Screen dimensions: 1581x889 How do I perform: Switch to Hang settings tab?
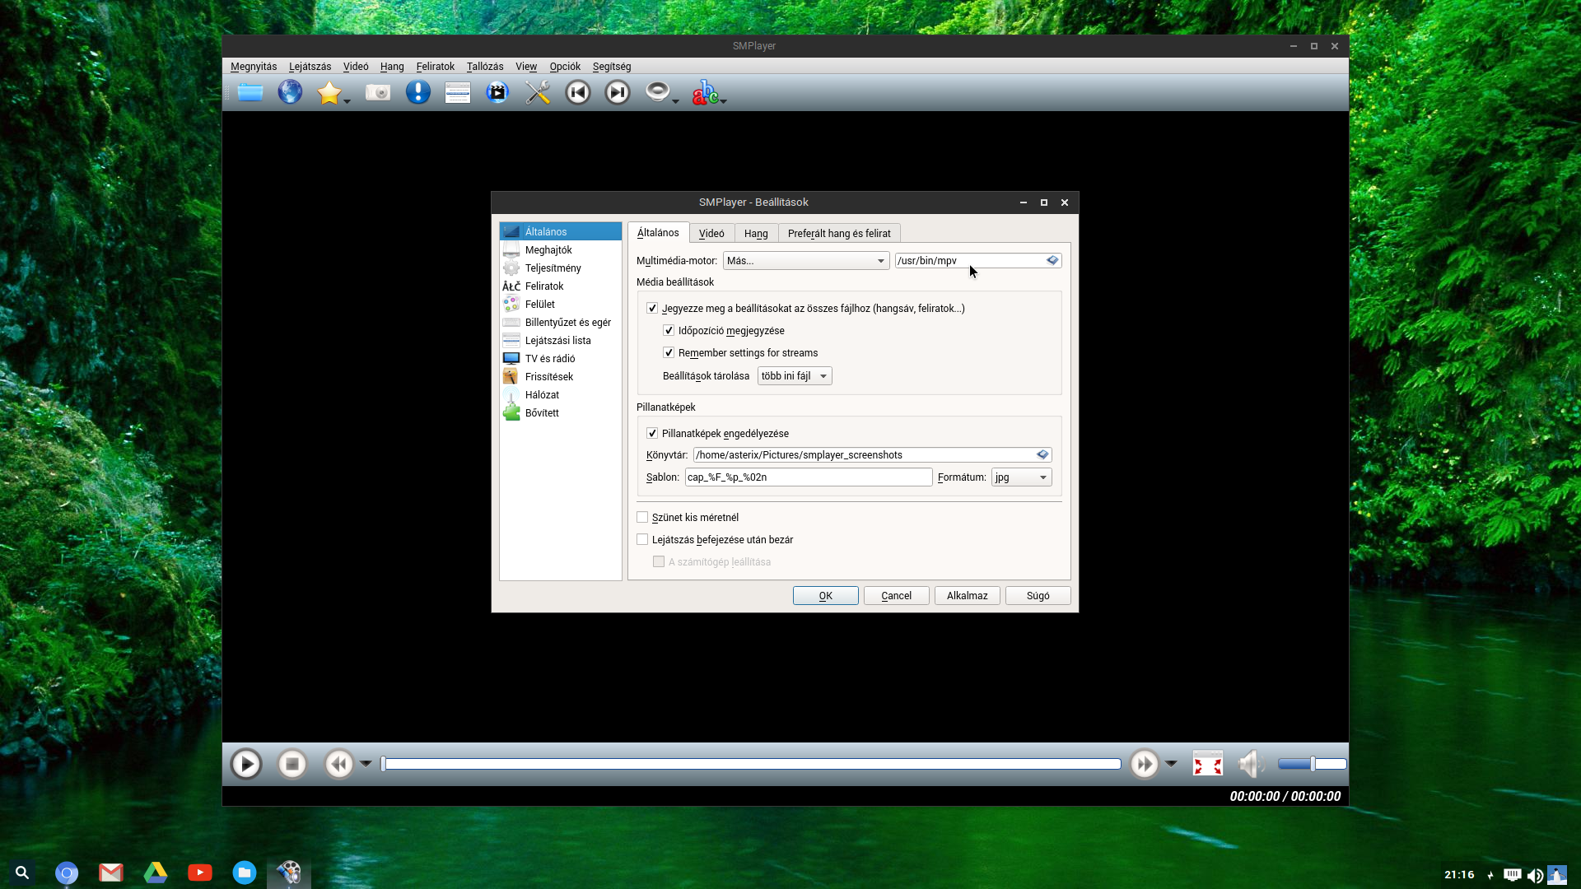click(756, 232)
